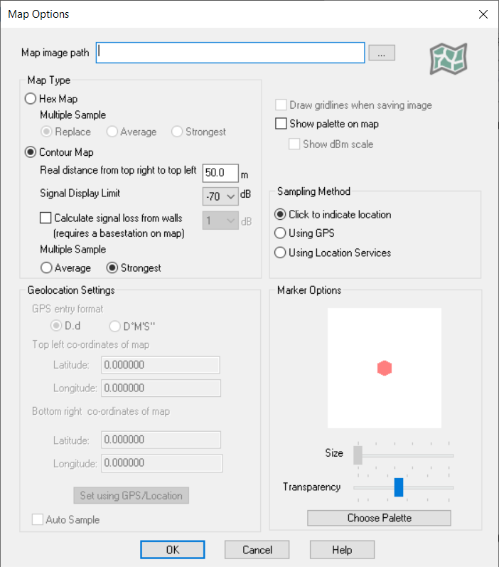
Task: Select the Replace option under Hex Map
Action: point(46,132)
